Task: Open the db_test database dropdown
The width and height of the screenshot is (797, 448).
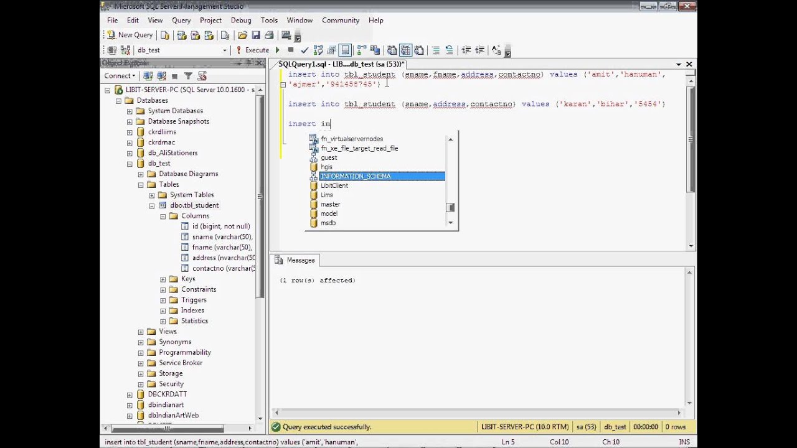Action: pyautogui.click(x=225, y=50)
